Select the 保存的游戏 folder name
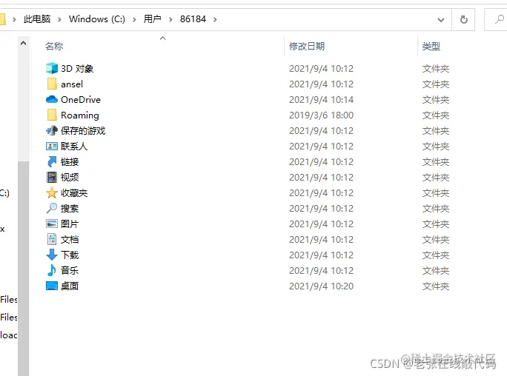507x376 pixels. 83,131
